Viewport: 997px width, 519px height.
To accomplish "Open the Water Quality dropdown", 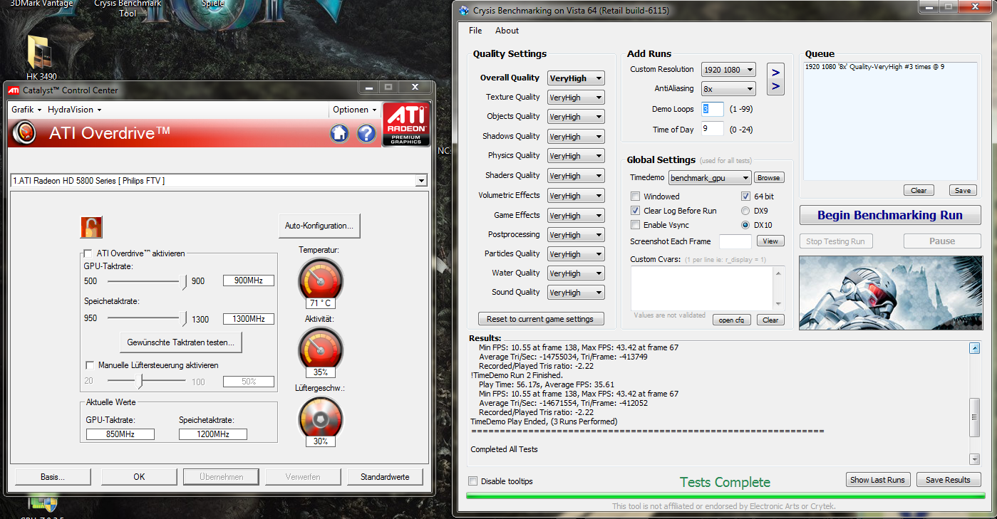I will point(576,273).
